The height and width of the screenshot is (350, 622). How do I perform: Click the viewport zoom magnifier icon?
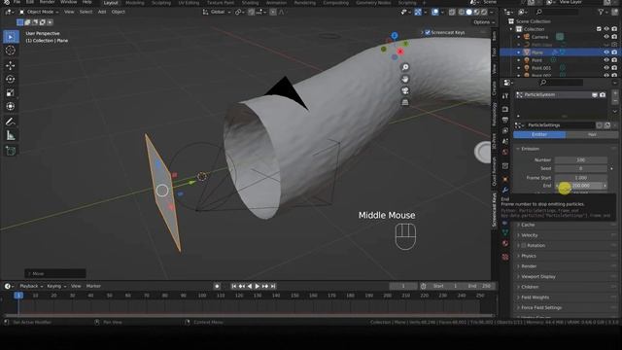coord(405,67)
